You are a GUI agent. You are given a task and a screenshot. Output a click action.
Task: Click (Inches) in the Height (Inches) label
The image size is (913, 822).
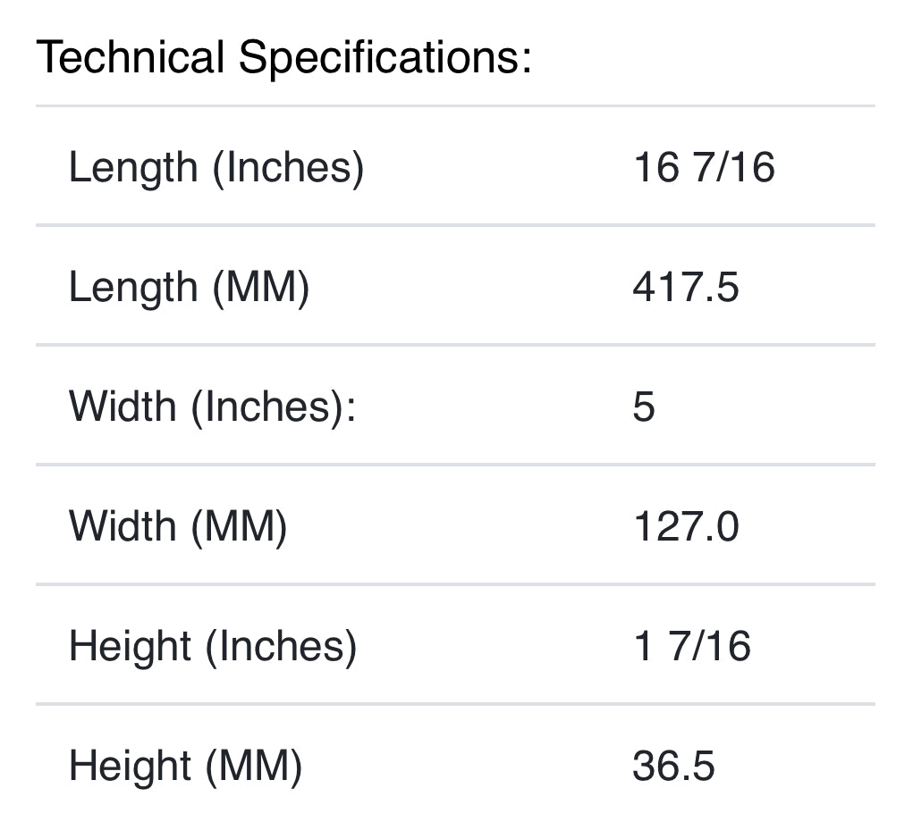point(281,646)
